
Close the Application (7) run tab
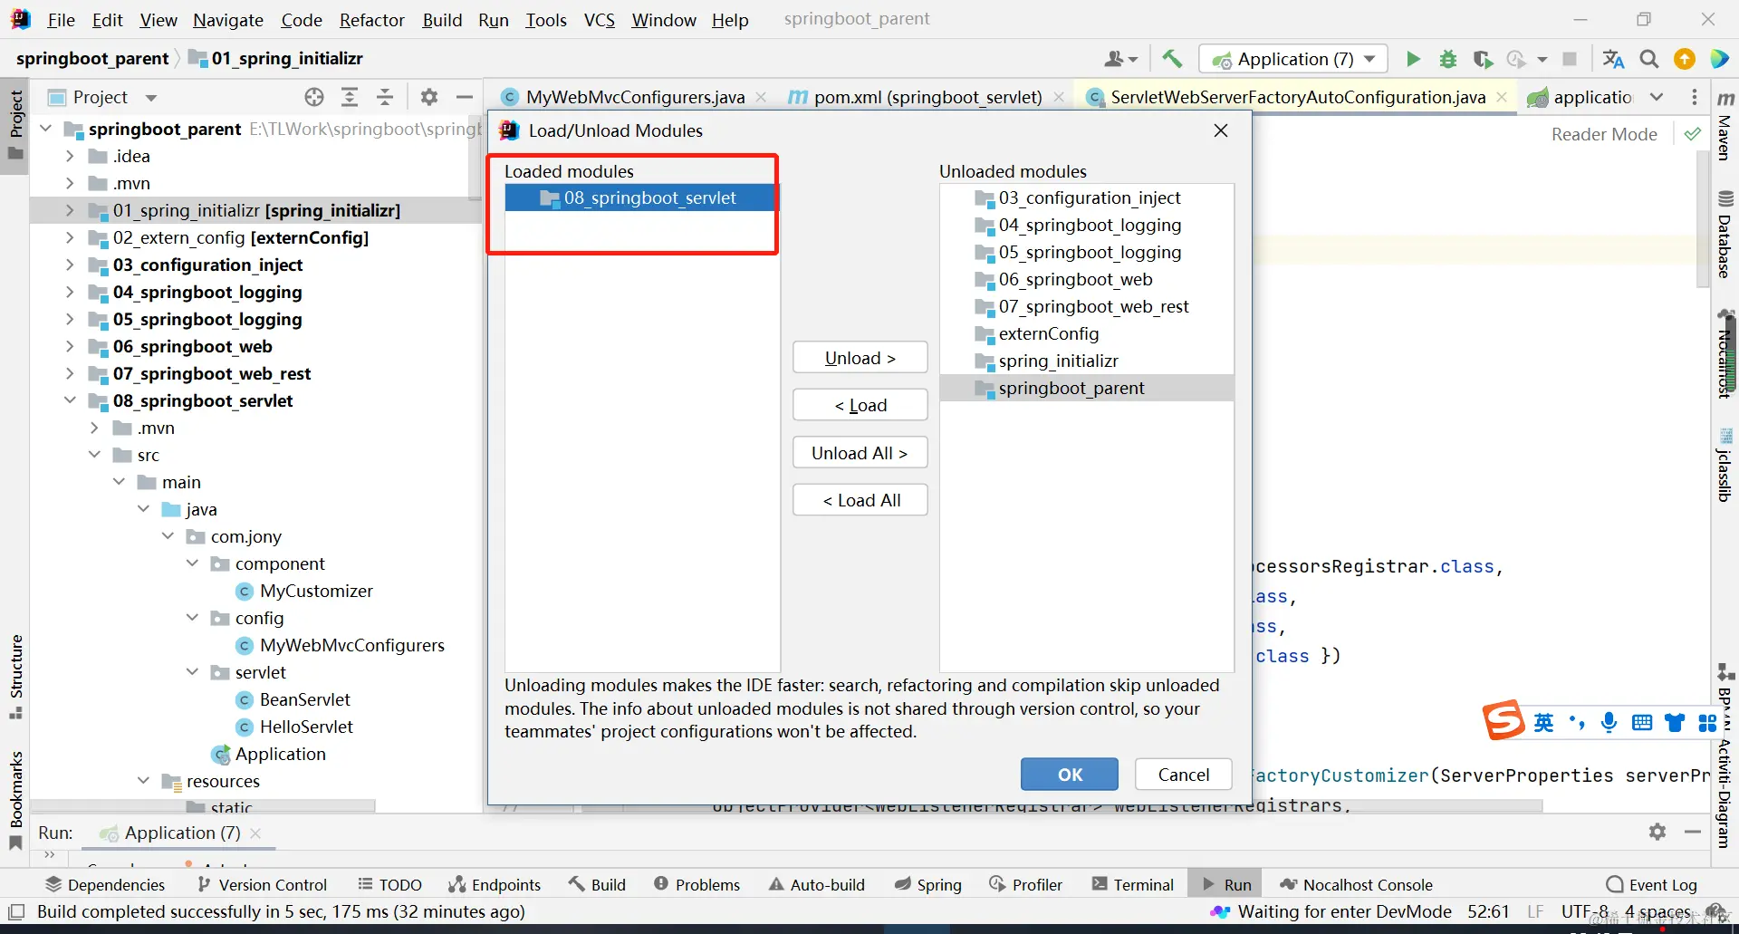255,833
